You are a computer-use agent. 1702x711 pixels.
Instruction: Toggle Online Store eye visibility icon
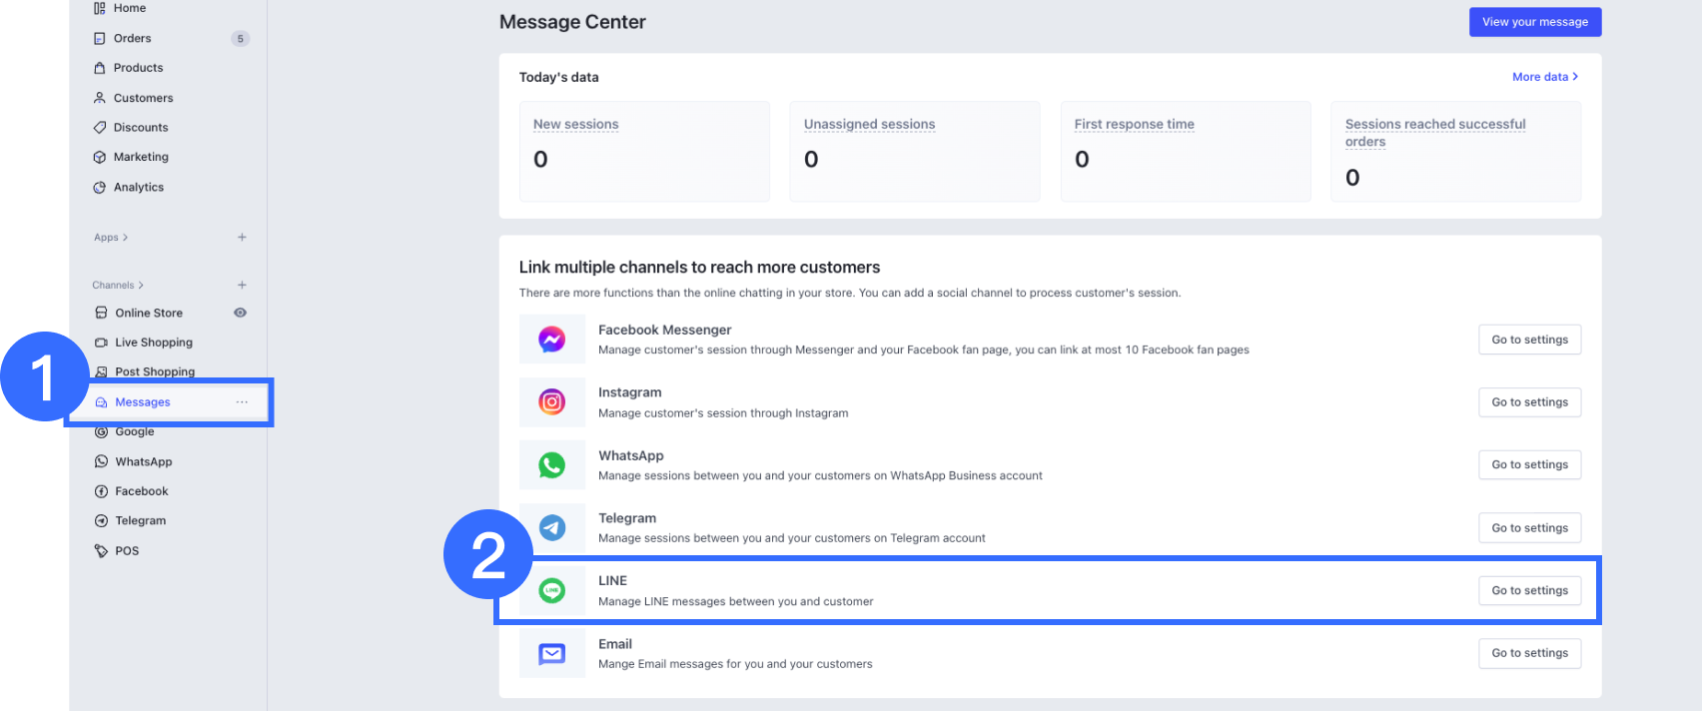point(240,313)
